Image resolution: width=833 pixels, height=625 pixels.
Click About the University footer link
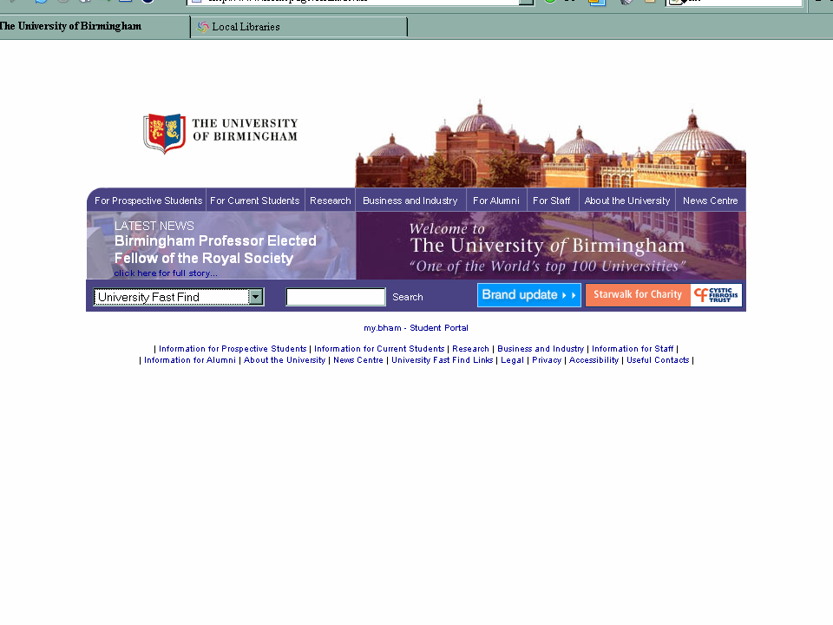pos(285,359)
